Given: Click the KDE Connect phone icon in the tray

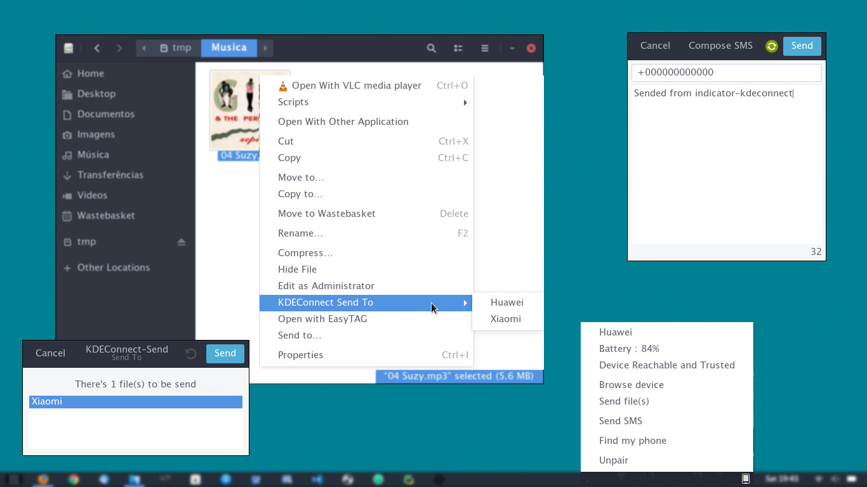Looking at the screenshot, I should (x=746, y=479).
